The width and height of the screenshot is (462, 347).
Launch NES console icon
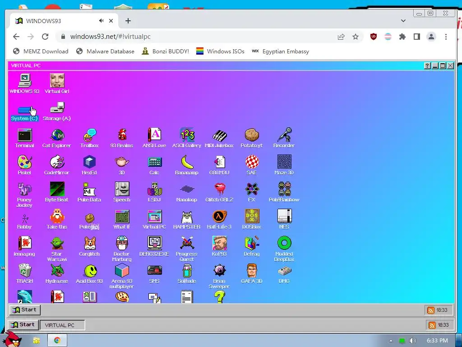coord(284,220)
